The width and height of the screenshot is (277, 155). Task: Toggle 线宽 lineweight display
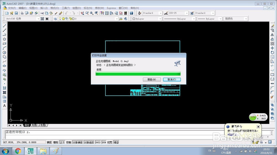(109, 142)
